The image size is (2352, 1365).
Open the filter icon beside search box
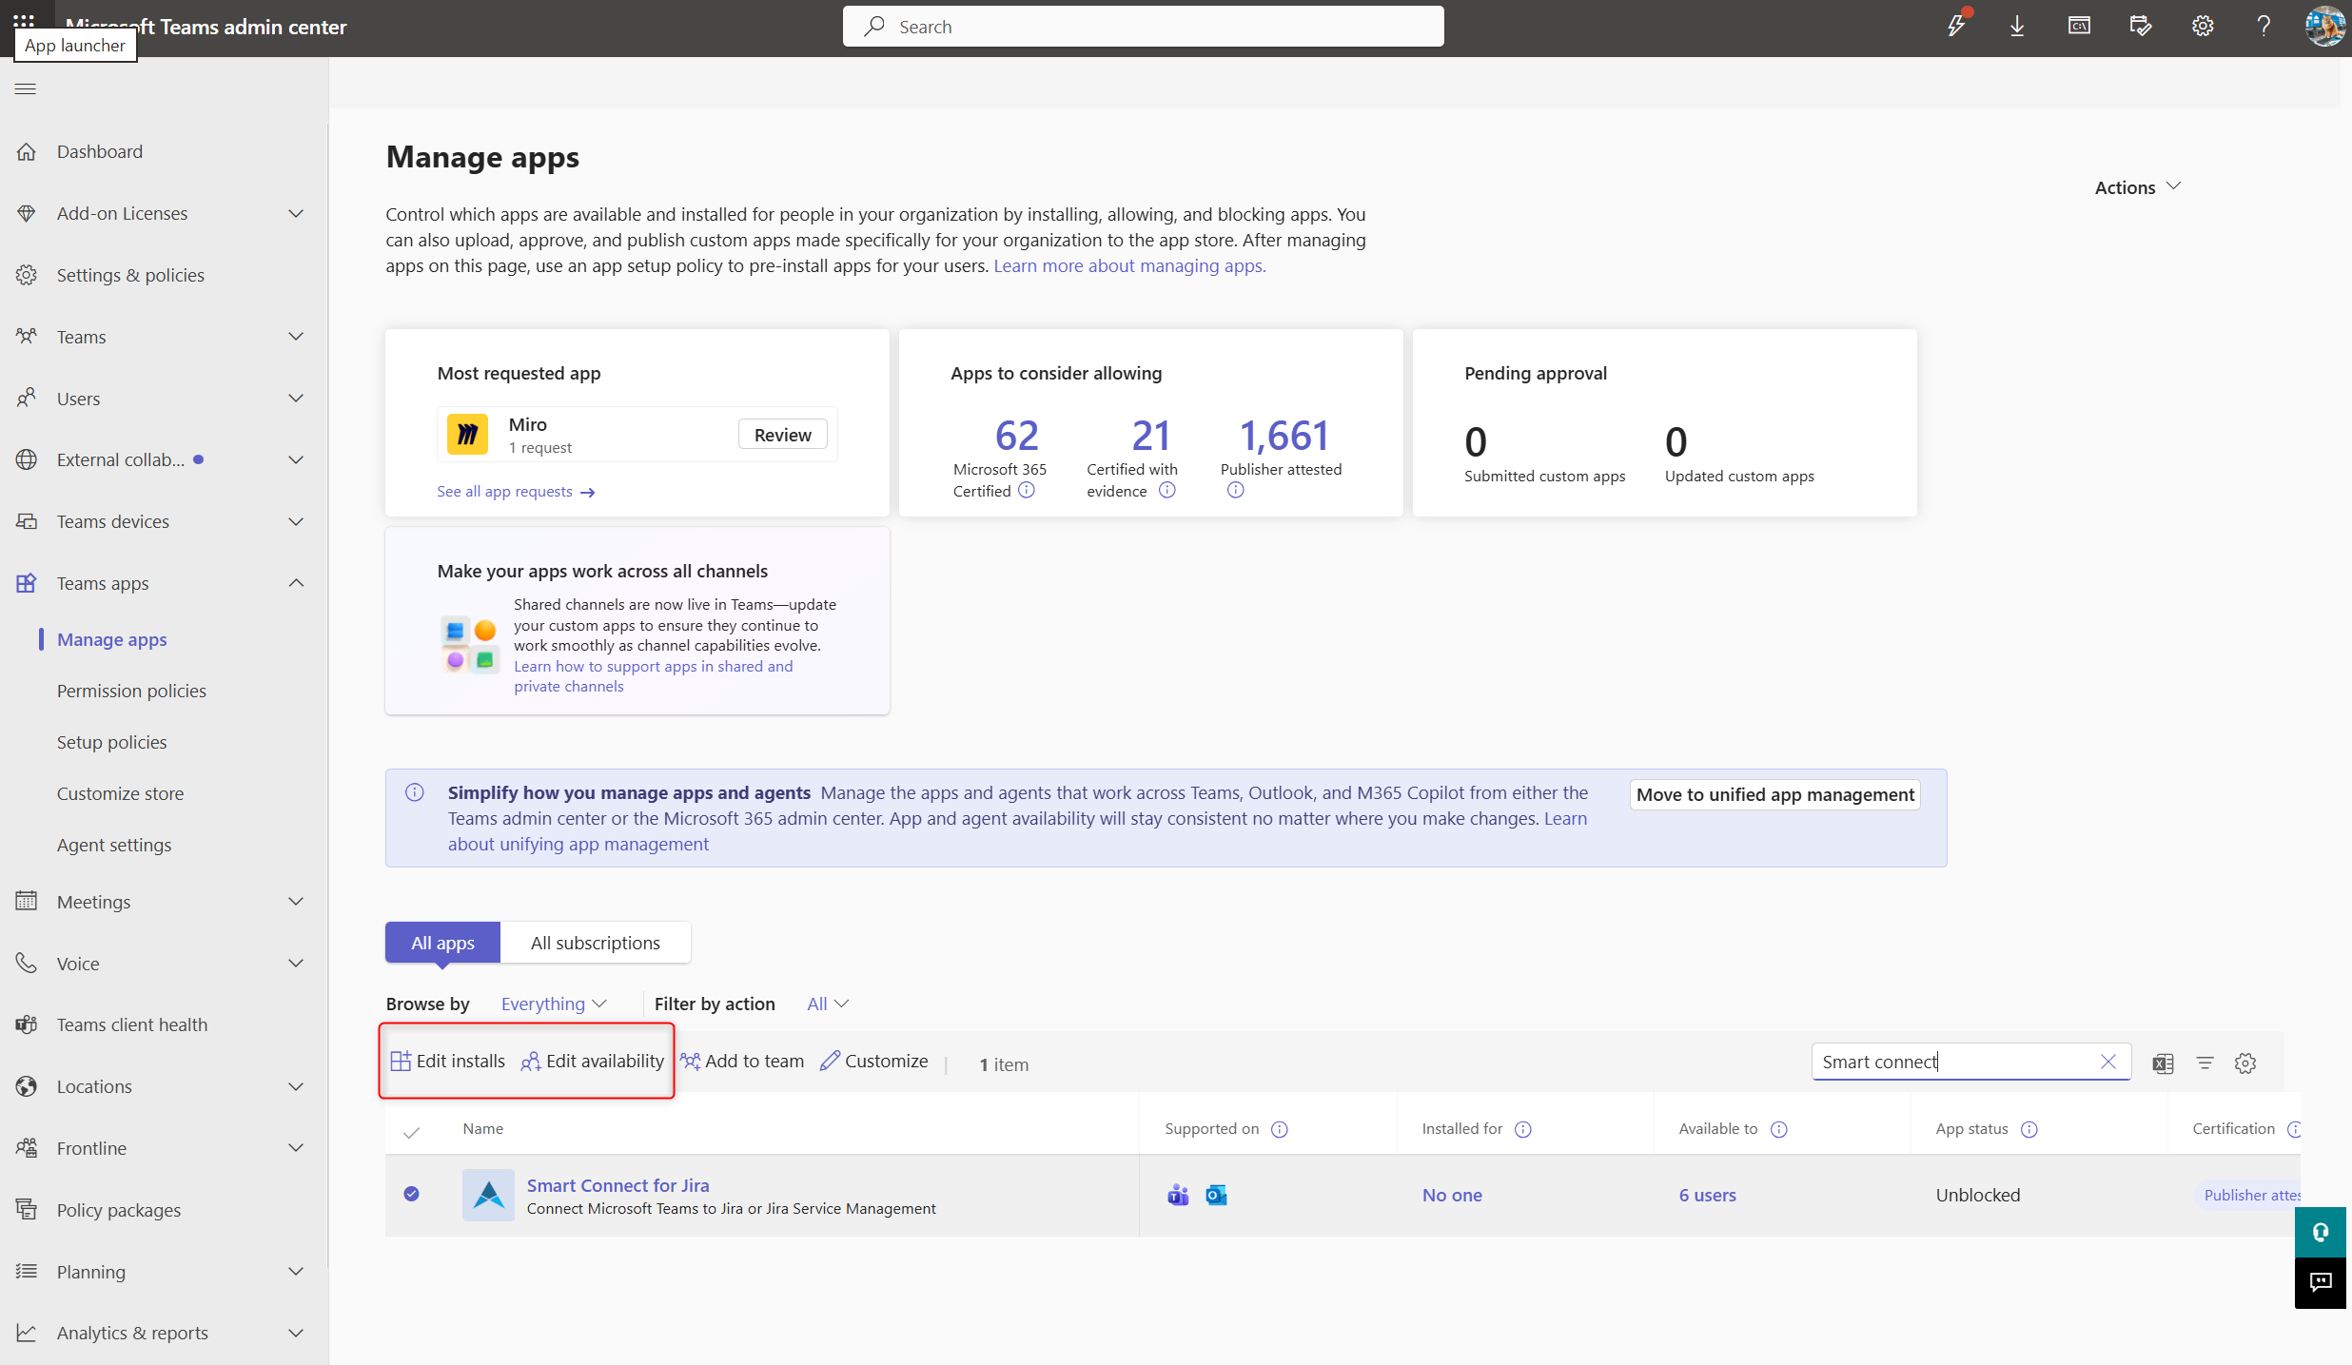click(x=2205, y=1063)
